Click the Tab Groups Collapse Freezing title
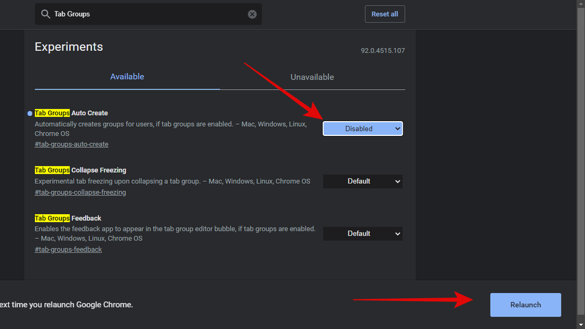Viewport: 585px width, 329px height. point(81,170)
